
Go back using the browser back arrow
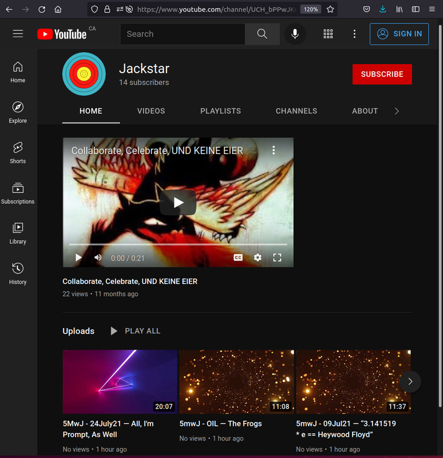9,9
